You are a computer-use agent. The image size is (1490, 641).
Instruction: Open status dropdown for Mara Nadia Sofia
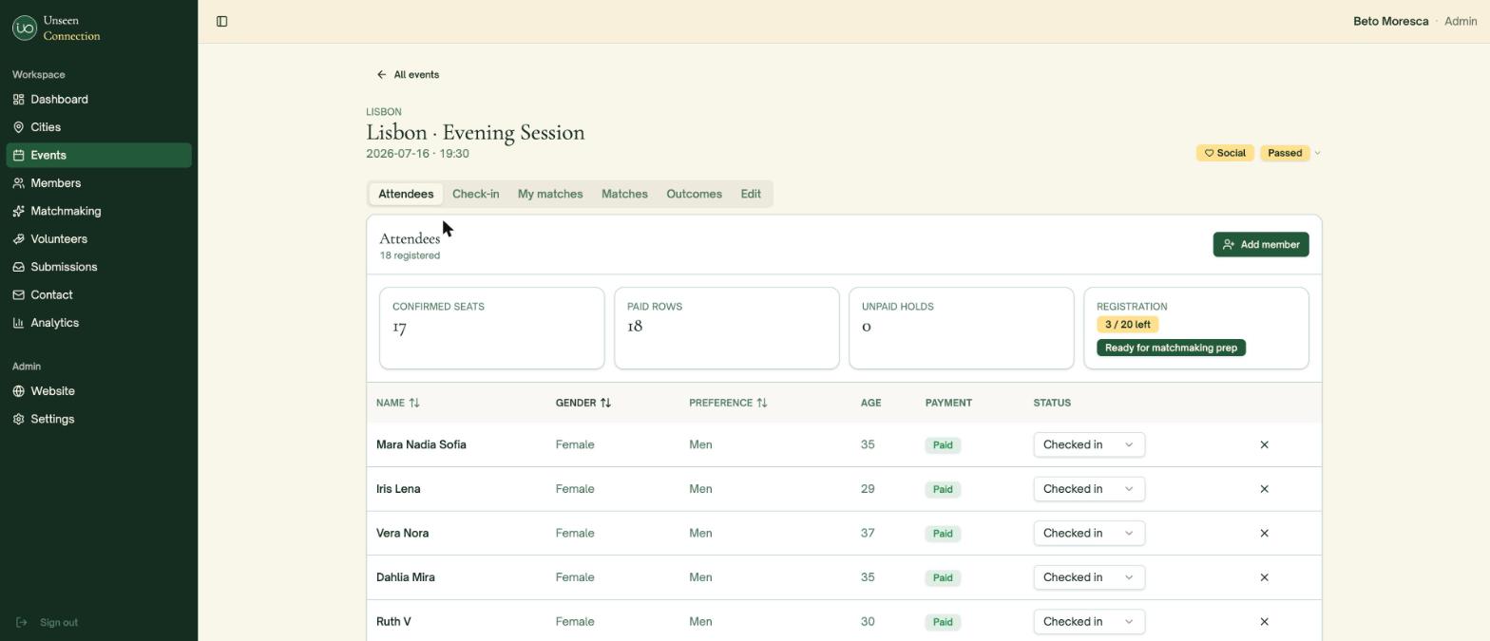click(x=1089, y=444)
